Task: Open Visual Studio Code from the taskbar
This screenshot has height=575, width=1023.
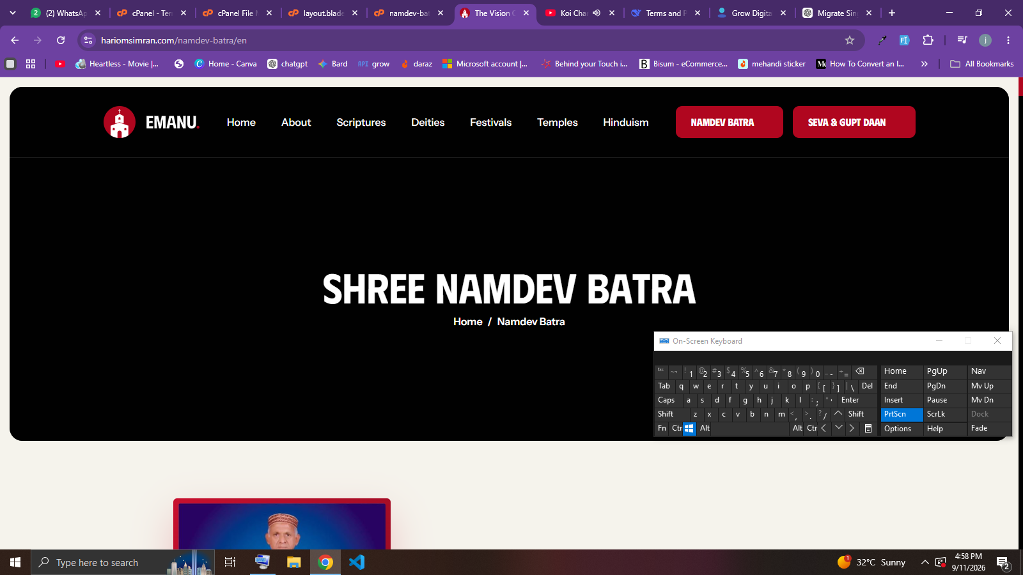Action: pos(357,562)
